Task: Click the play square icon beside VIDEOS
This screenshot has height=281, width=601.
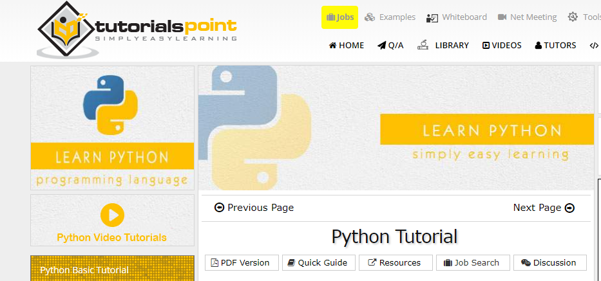Action: point(486,46)
